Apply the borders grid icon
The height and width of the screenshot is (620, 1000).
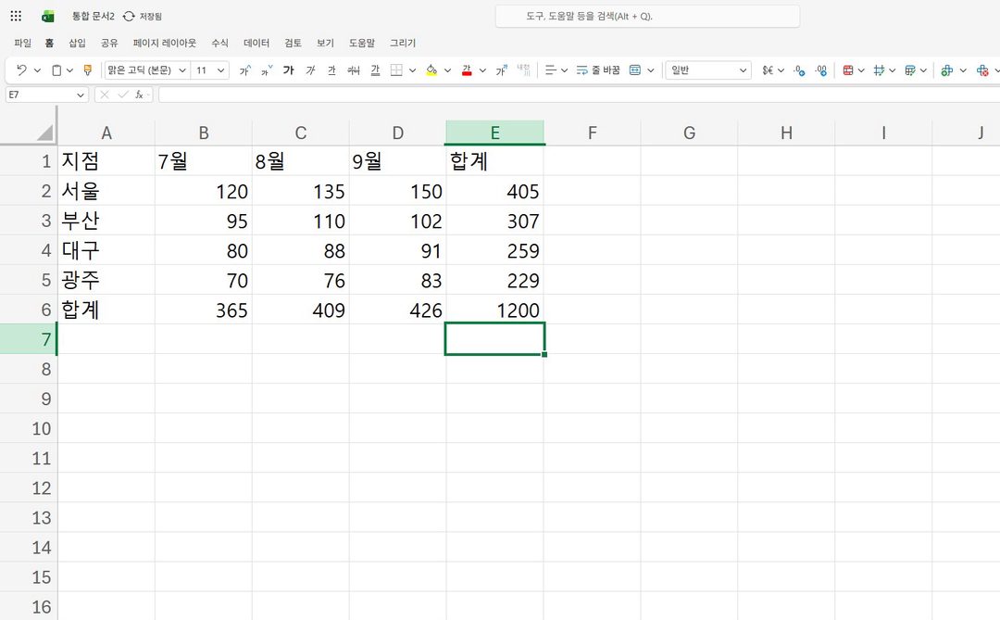(396, 70)
